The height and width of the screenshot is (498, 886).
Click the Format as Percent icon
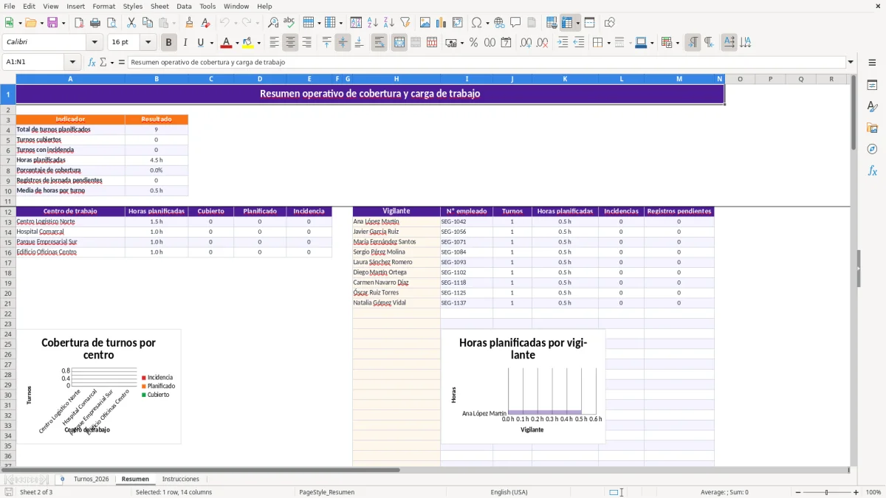click(x=474, y=43)
